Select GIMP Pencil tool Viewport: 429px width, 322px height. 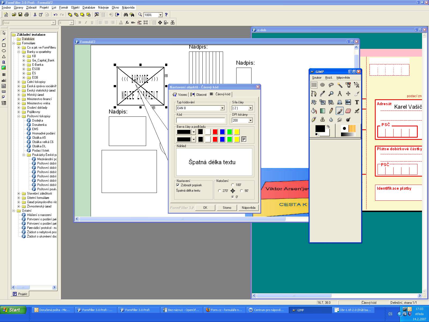pyautogui.click(x=331, y=111)
